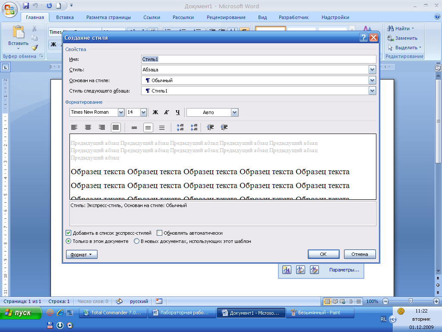This screenshot has height=332, width=442.
Task: Toggle italic (К) in style dialog
Action: tap(166, 112)
